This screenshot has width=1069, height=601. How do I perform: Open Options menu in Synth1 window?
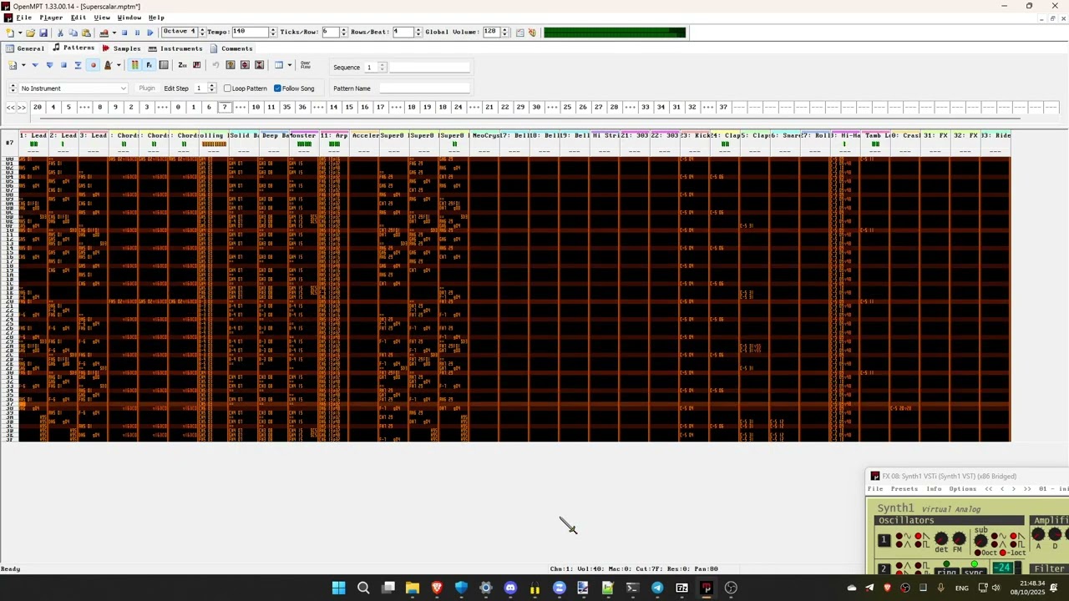click(x=962, y=489)
